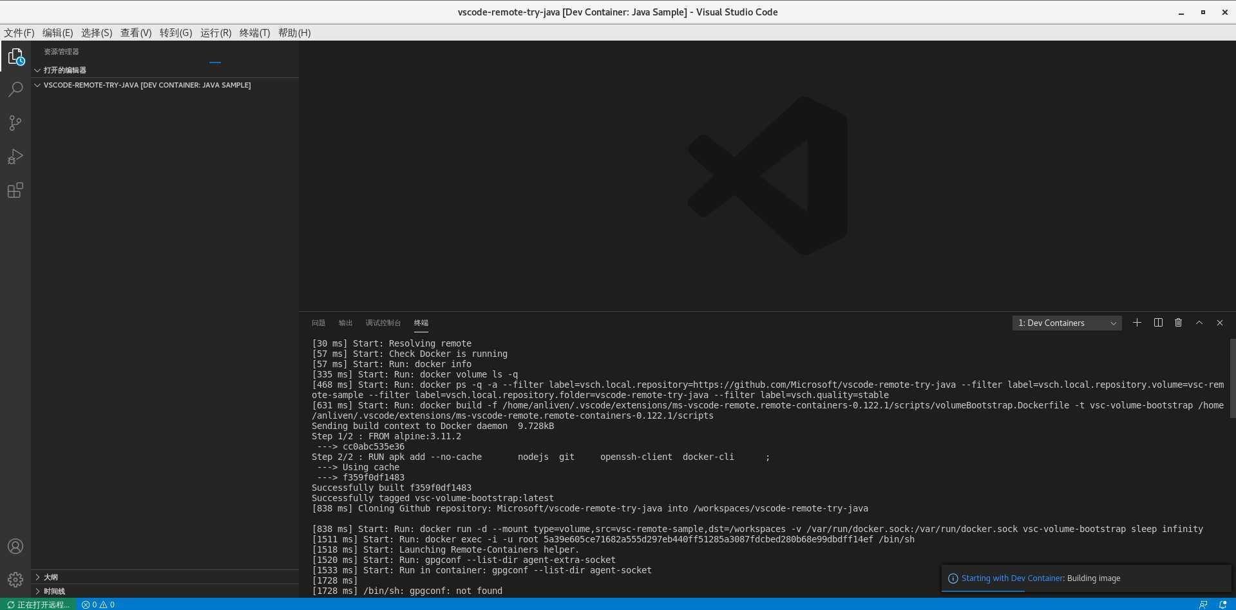
Task: Click the 'Sending build context to Docker daemon' line
Action: click(x=433, y=426)
